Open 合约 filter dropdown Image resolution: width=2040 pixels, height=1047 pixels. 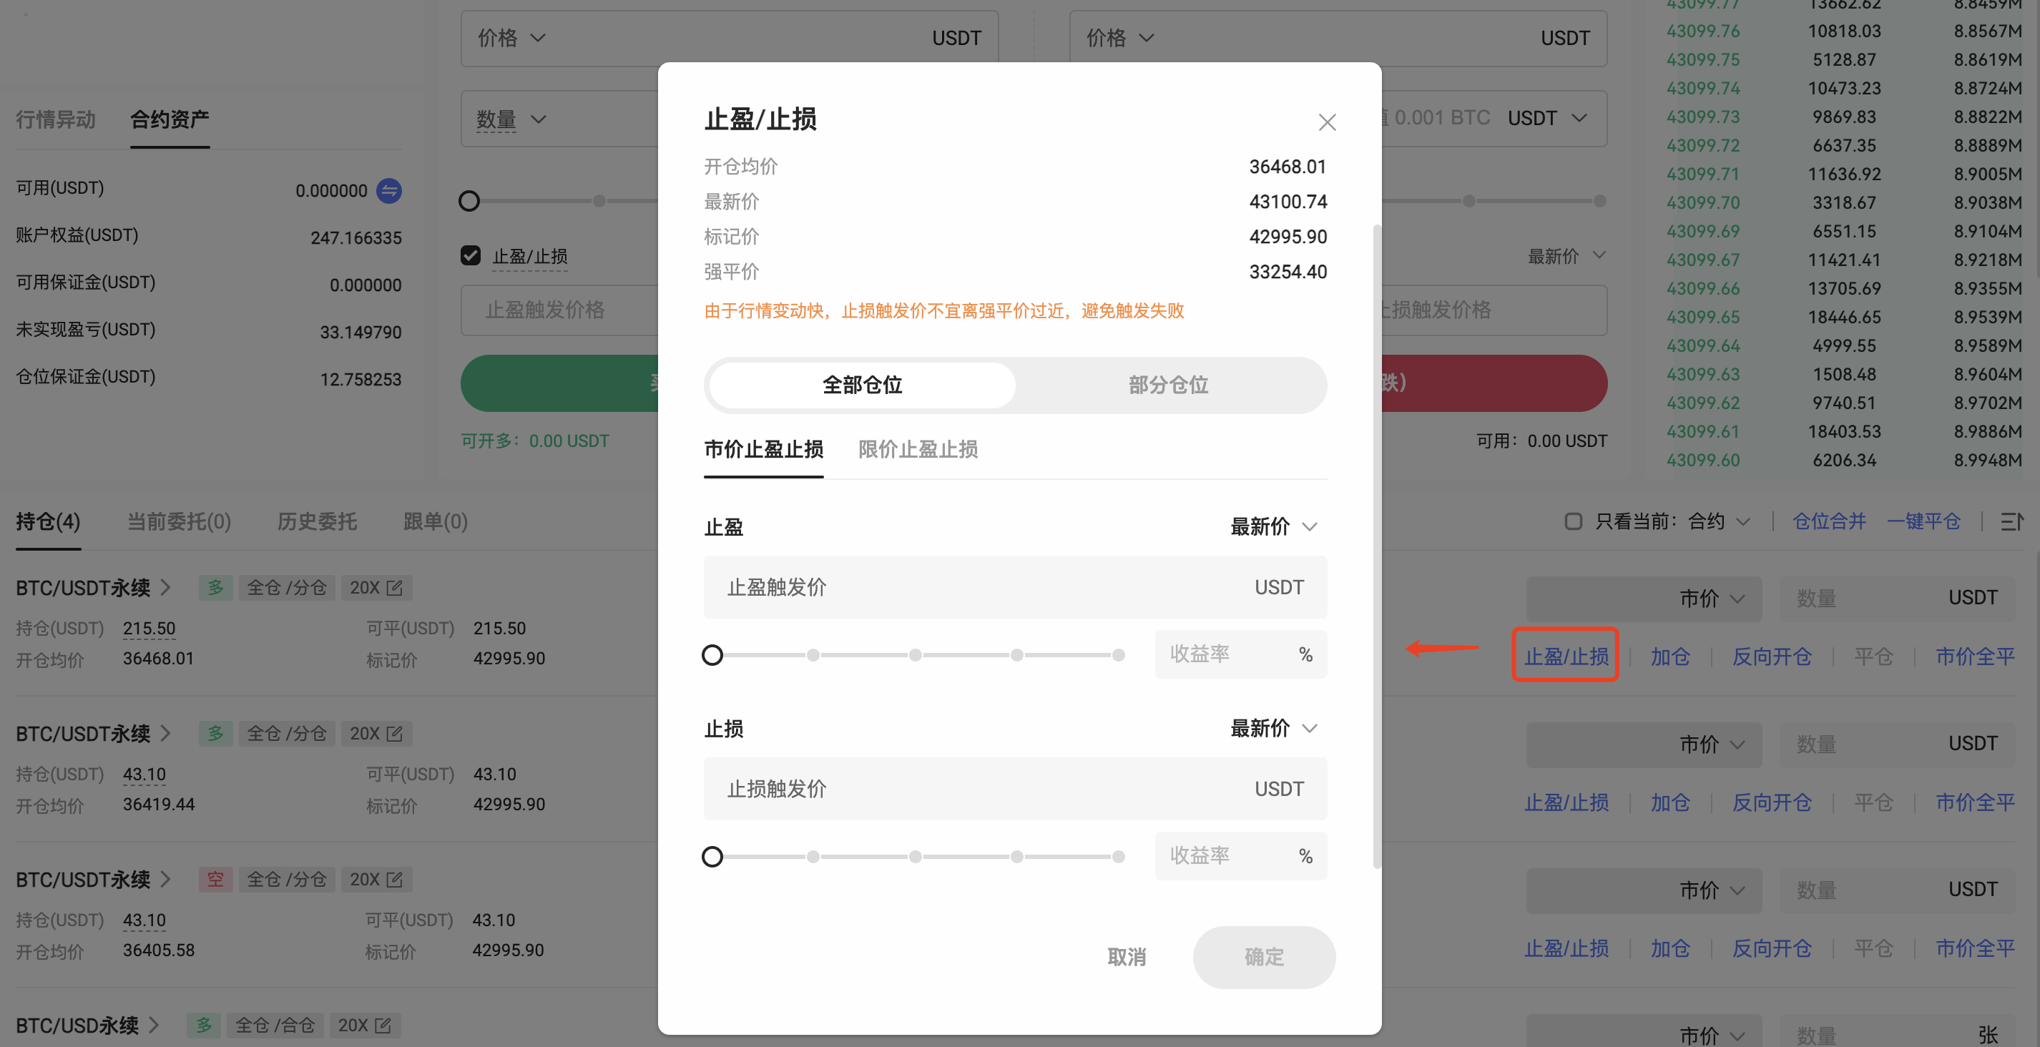tap(1718, 521)
